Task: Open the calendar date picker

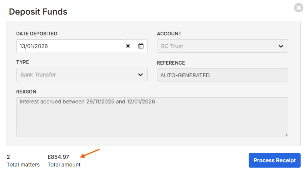Action: click(141, 46)
